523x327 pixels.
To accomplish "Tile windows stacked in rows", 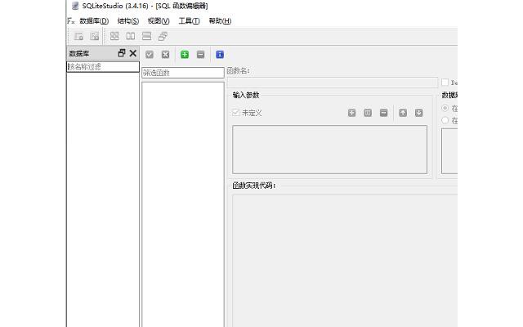I will (146, 36).
